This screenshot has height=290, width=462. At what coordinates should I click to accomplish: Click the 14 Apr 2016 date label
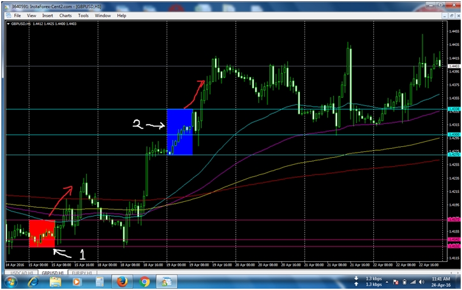(15, 265)
